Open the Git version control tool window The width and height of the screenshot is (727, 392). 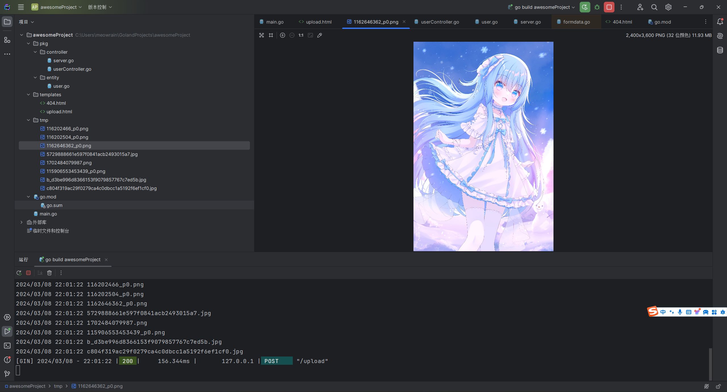(7, 374)
